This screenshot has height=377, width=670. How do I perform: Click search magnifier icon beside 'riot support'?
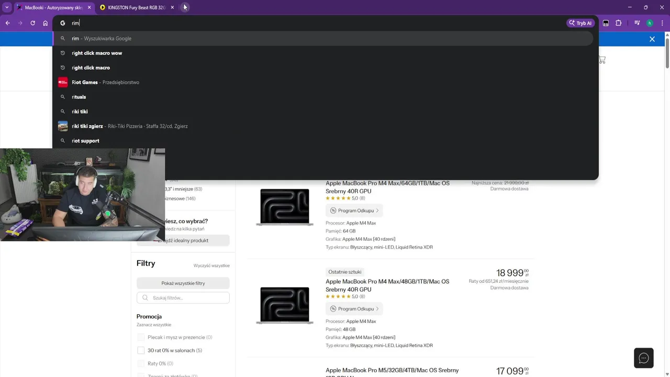pyautogui.click(x=63, y=141)
